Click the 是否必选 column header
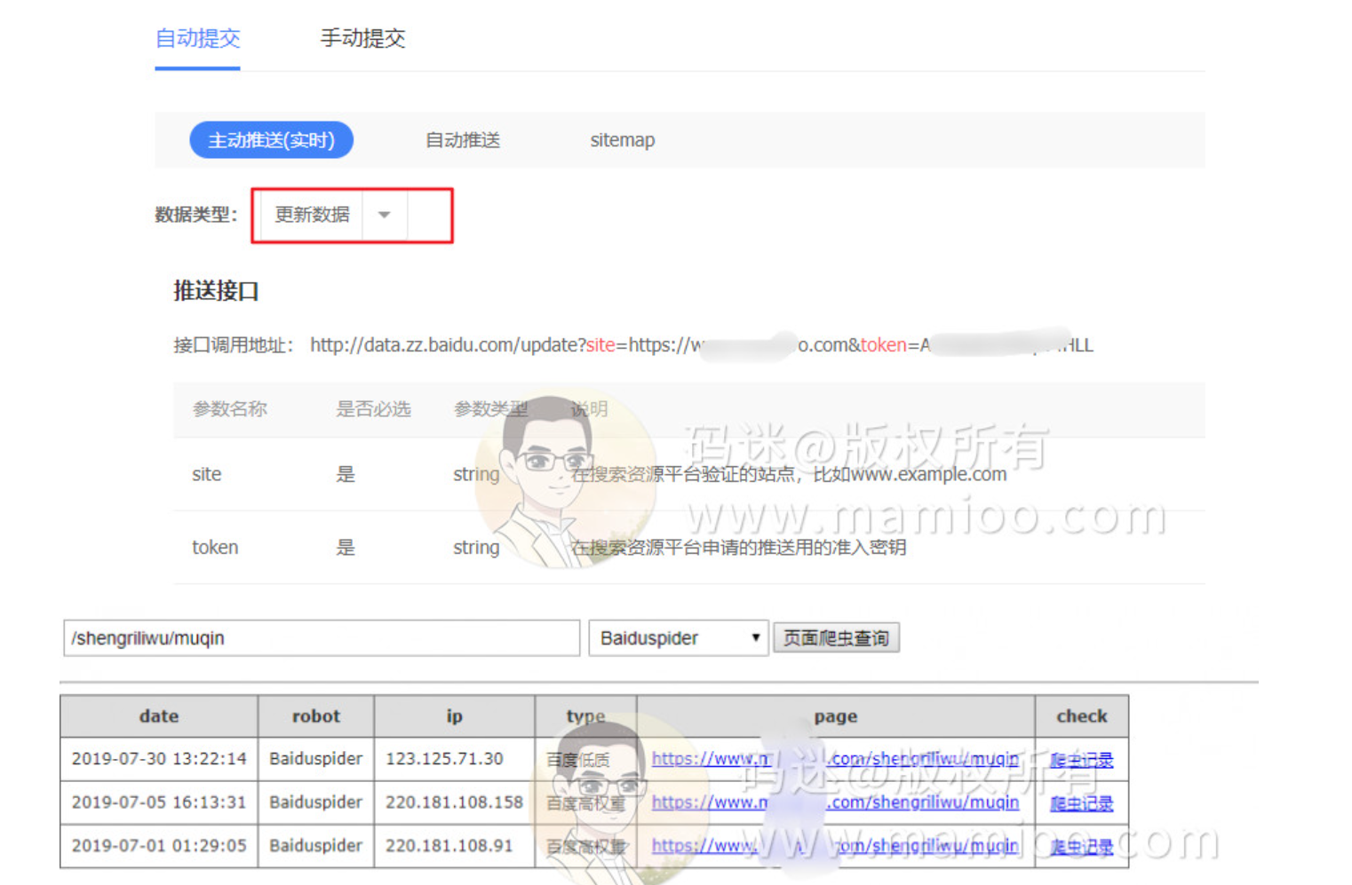This screenshot has height=885, width=1352. pyautogui.click(x=373, y=409)
